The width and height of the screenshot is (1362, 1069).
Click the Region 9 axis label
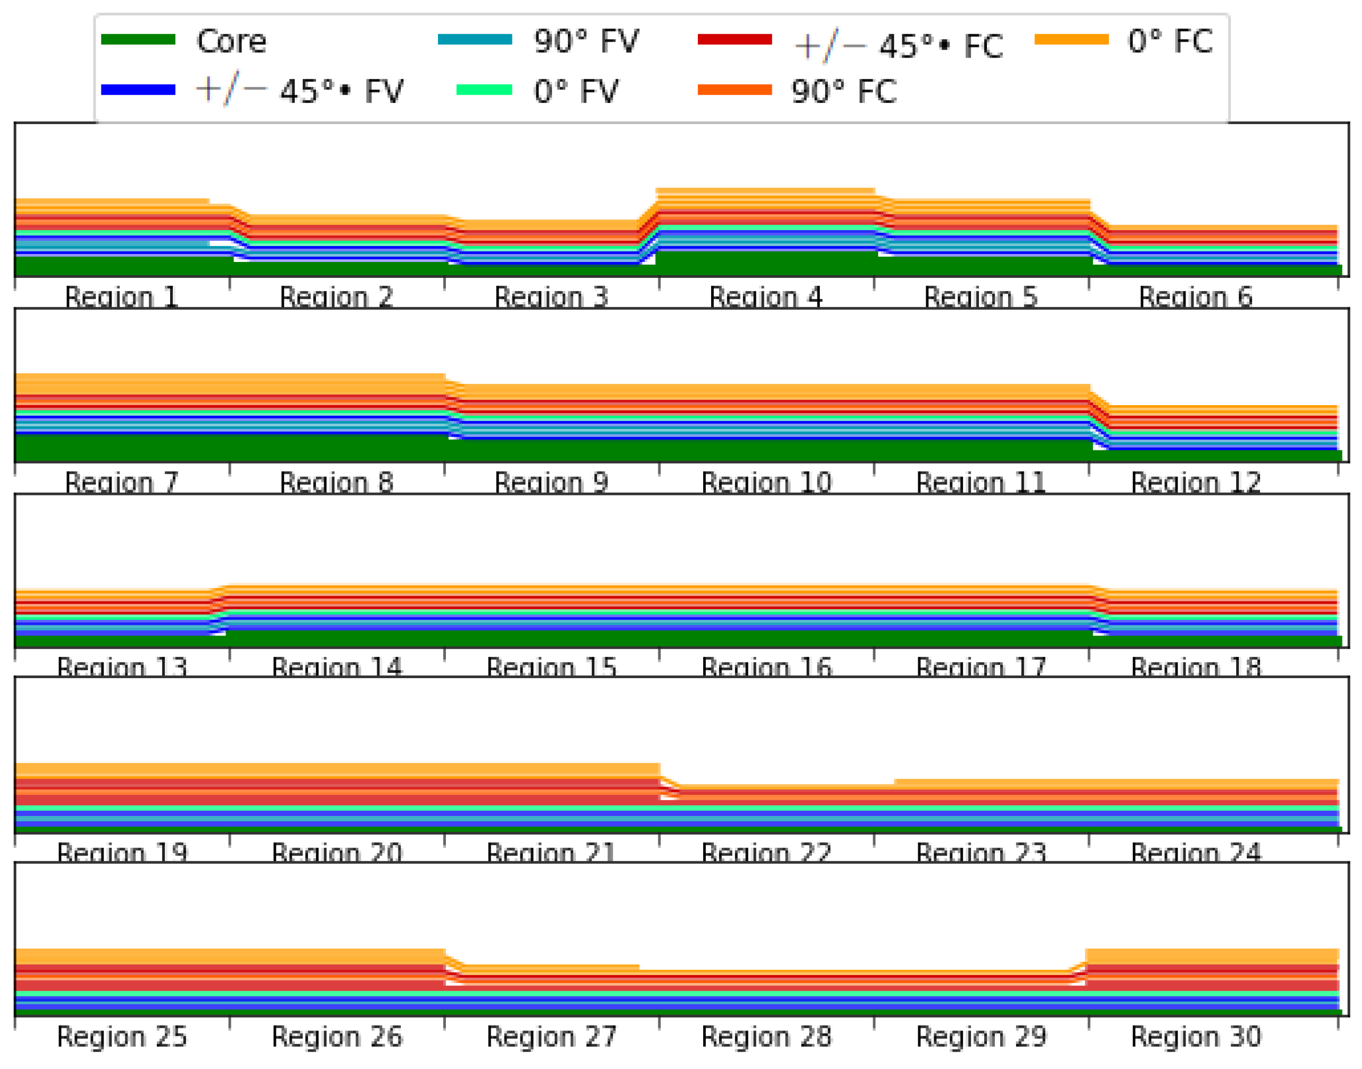551,482
